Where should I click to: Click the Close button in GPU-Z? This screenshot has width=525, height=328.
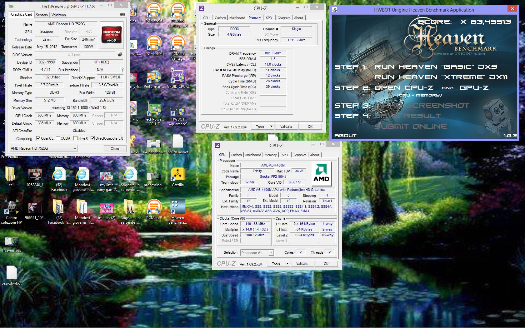(x=115, y=149)
